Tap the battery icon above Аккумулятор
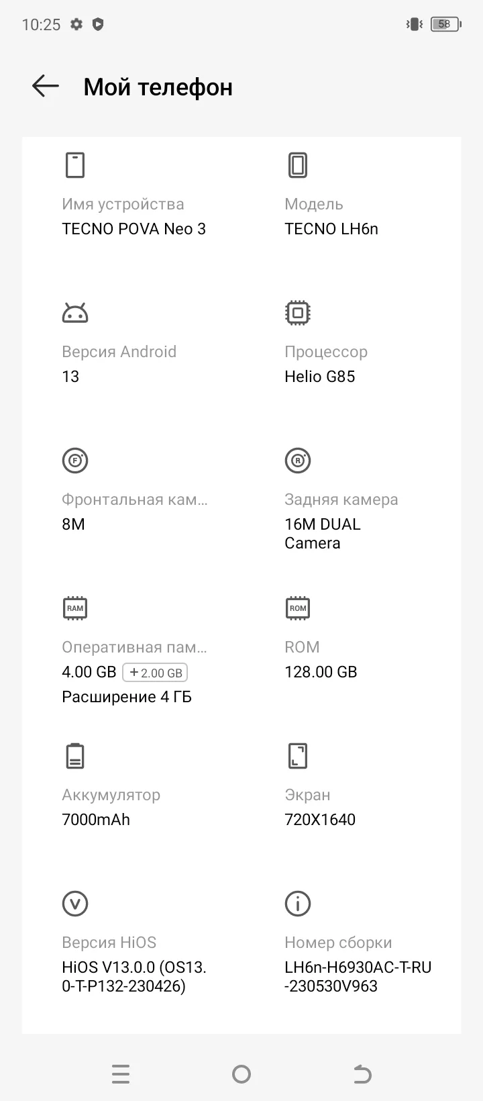The image size is (483, 1101). click(75, 756)
